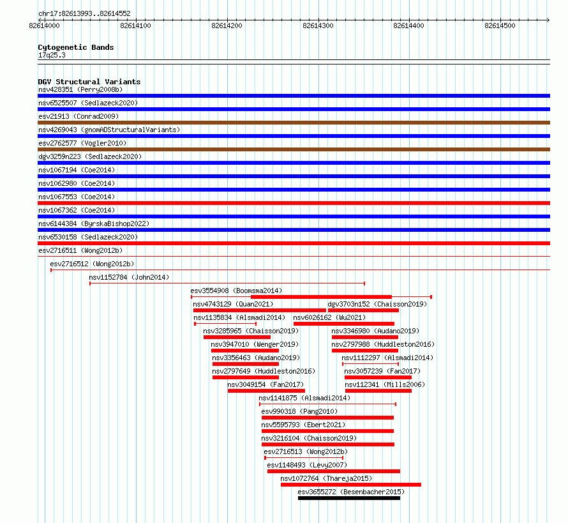Select nsv1135834 (Alsmadi2014) variant label
Viewport: 568px width, 523px height.
coord(239,317)
